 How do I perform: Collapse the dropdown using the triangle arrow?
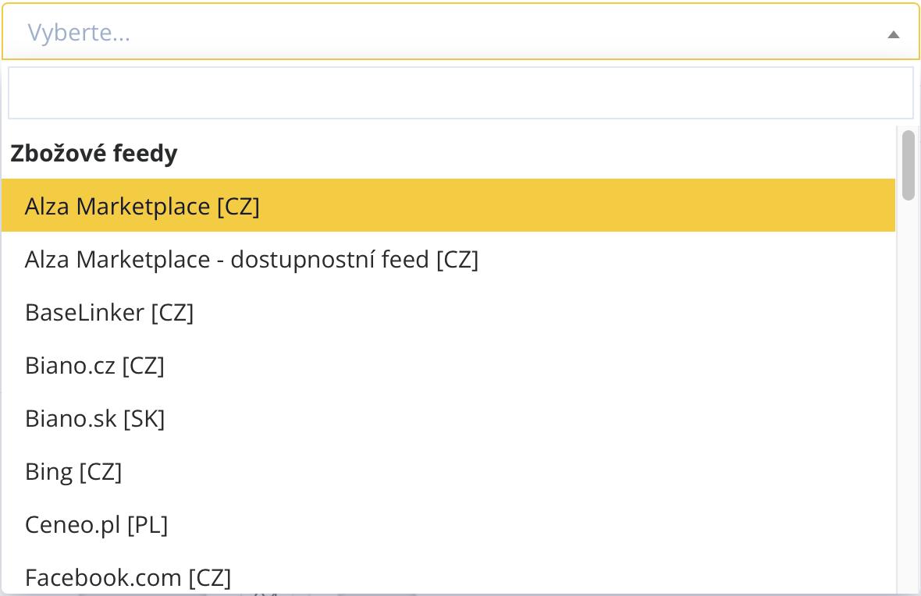[894, 34]
